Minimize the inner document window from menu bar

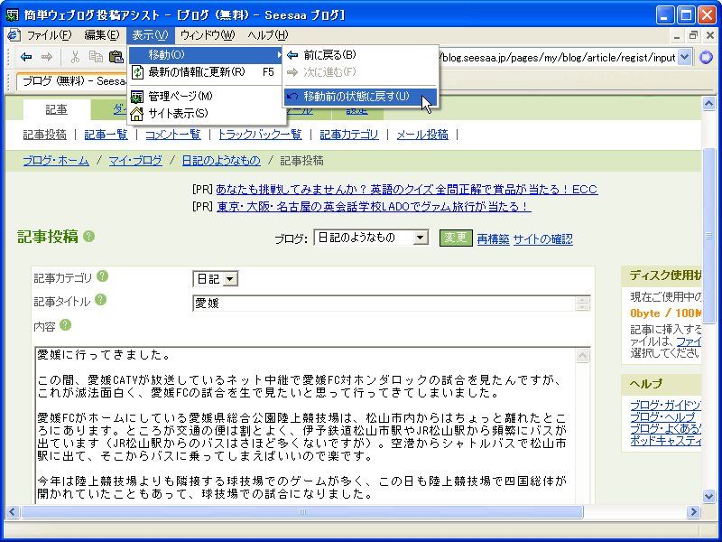(x=676, y=35)
